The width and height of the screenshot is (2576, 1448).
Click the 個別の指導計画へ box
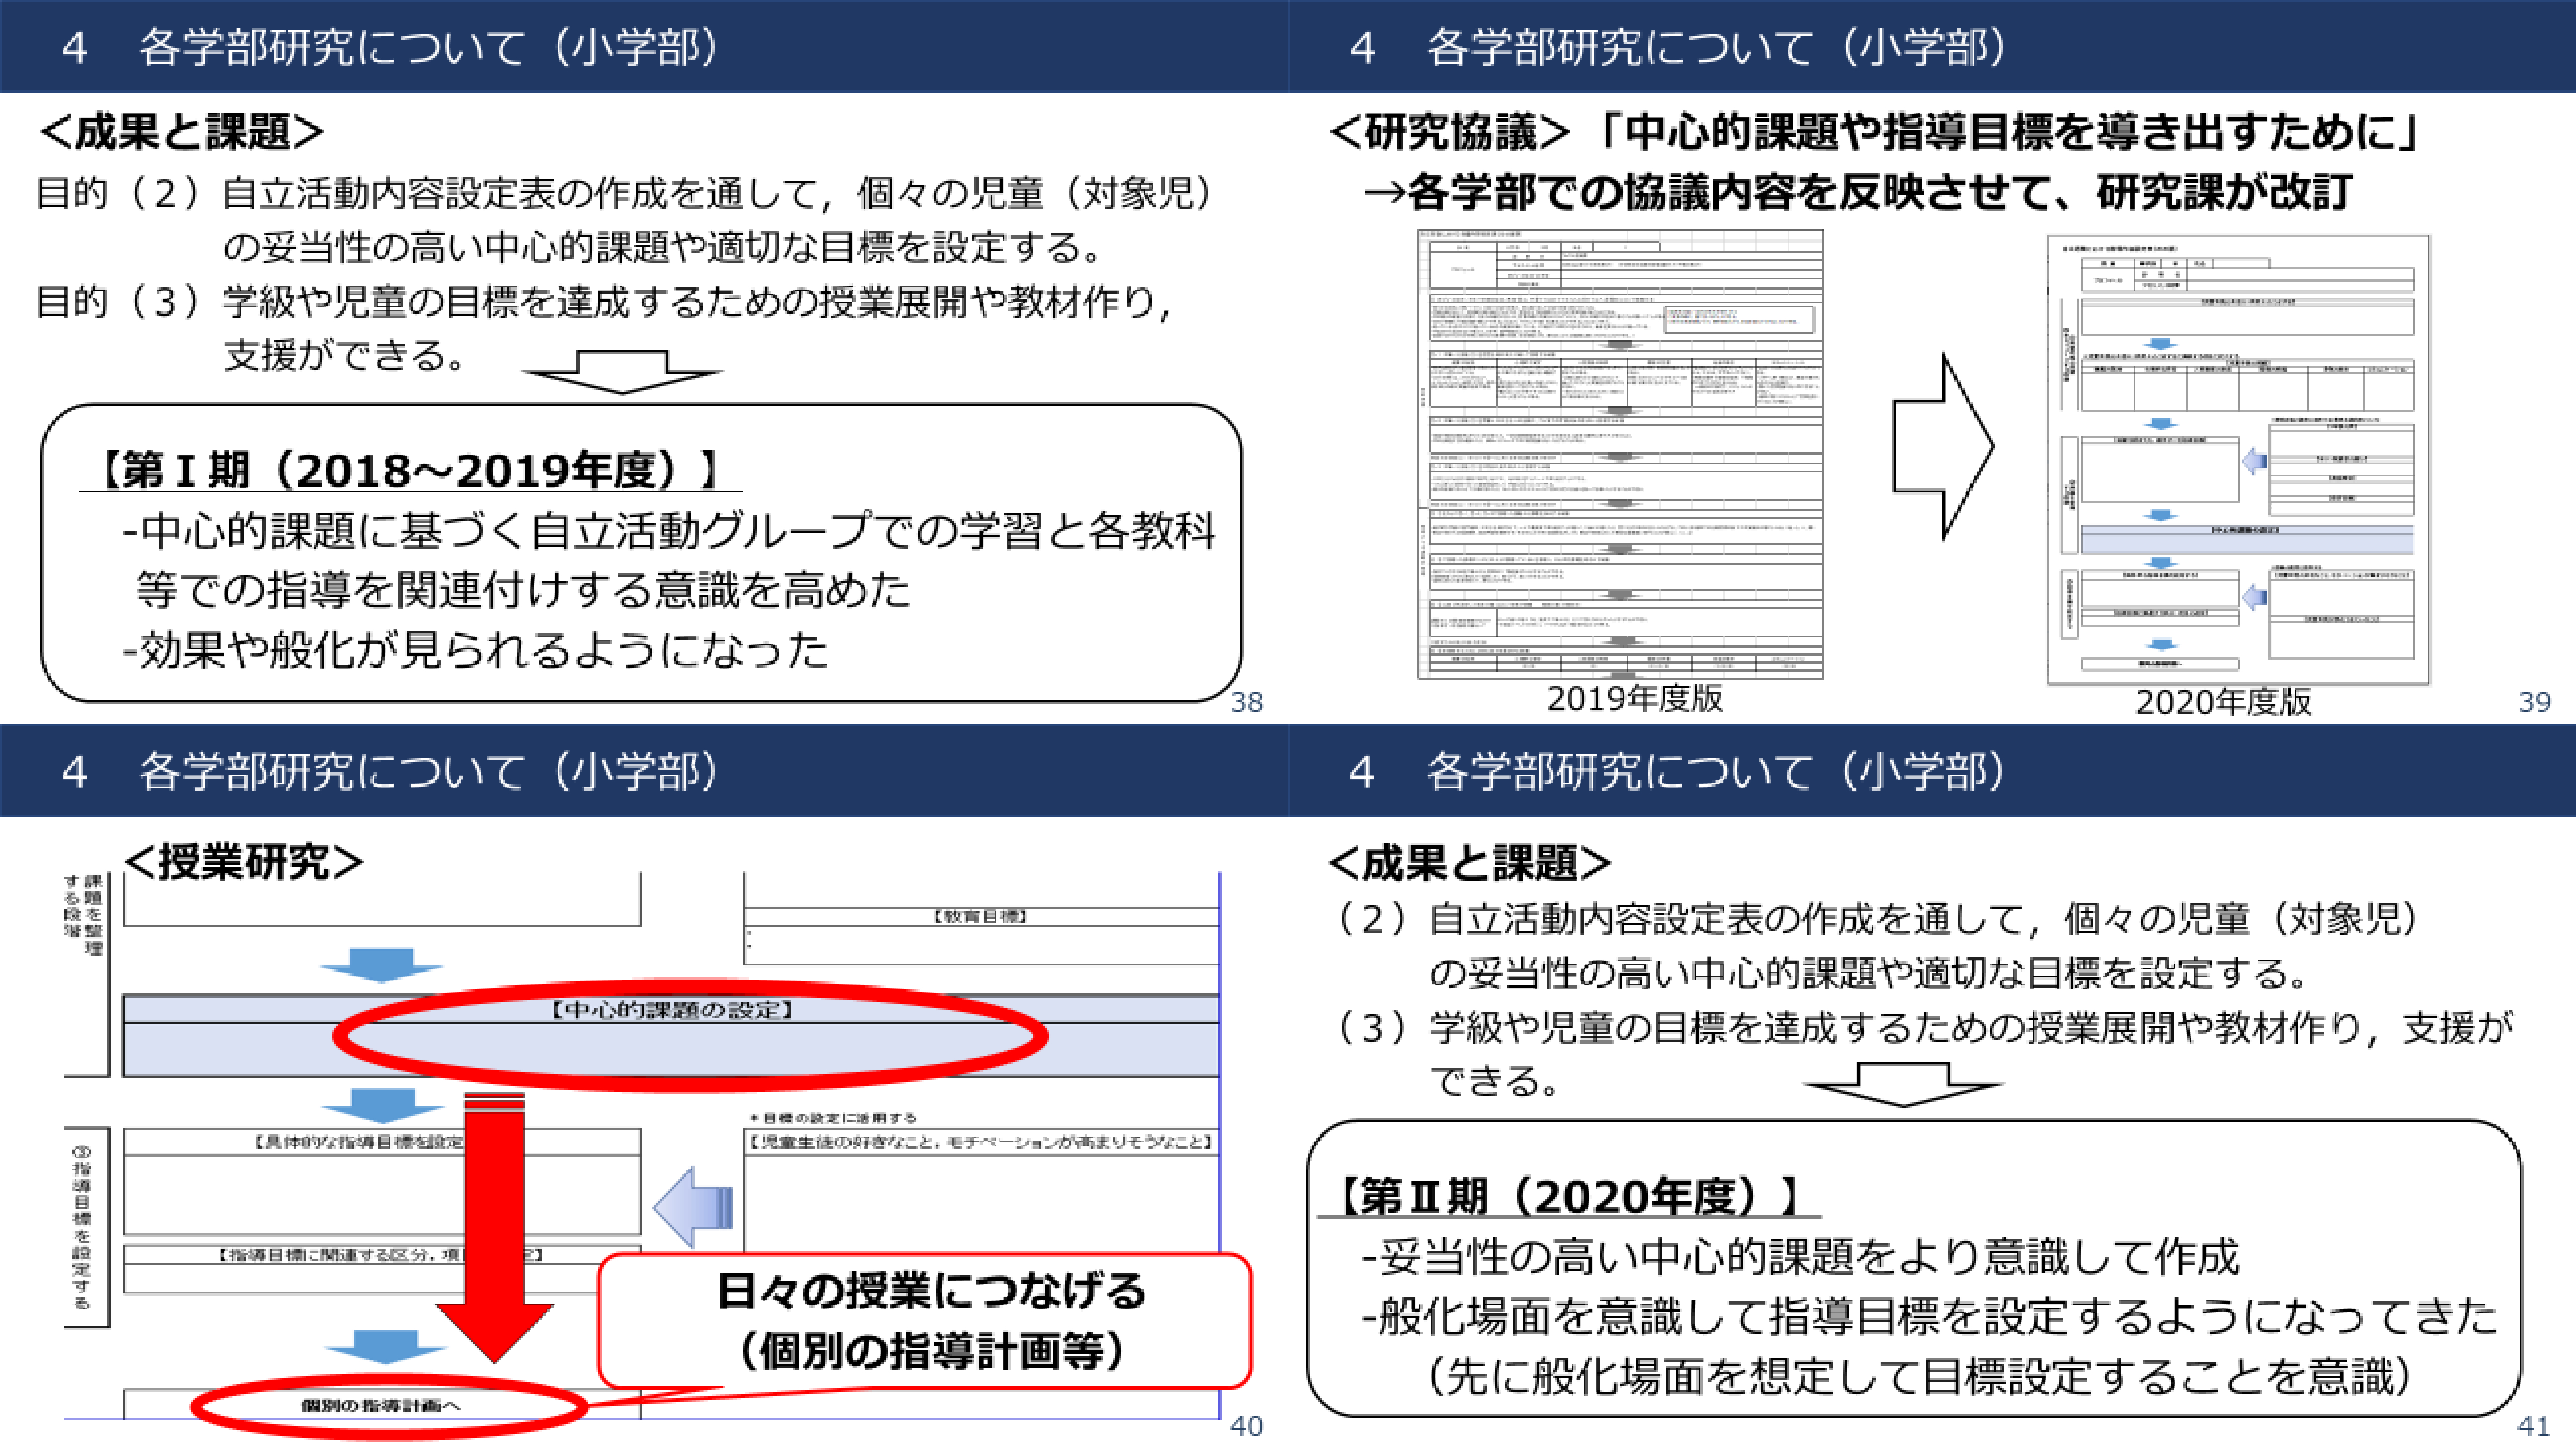tap(382, 1404)
